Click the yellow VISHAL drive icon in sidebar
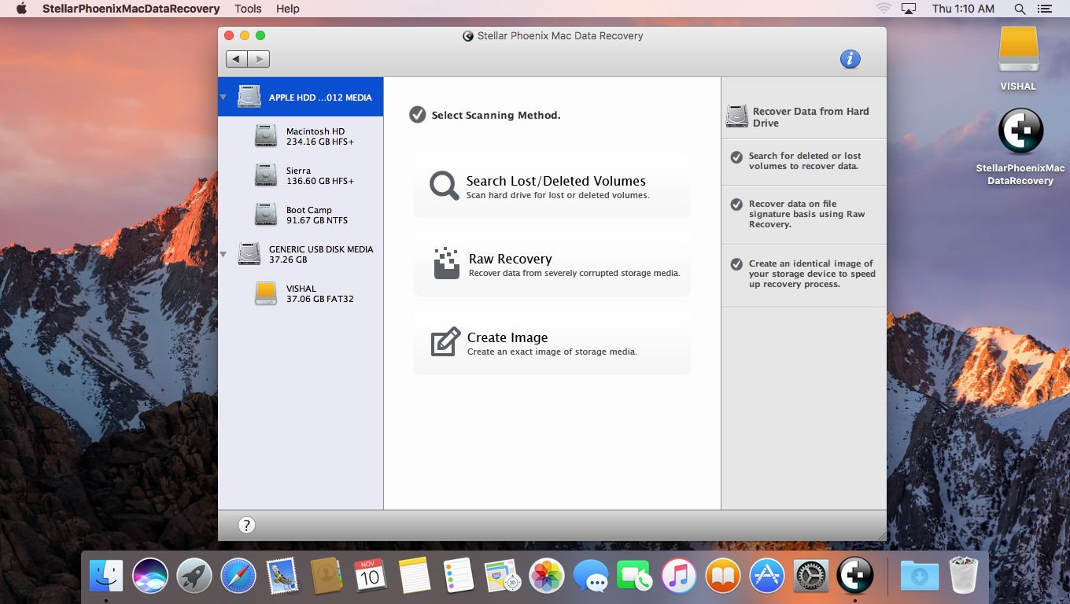The width and height of the screenshot is (1070, 604). pyautogui.click(x=266, y=293)
